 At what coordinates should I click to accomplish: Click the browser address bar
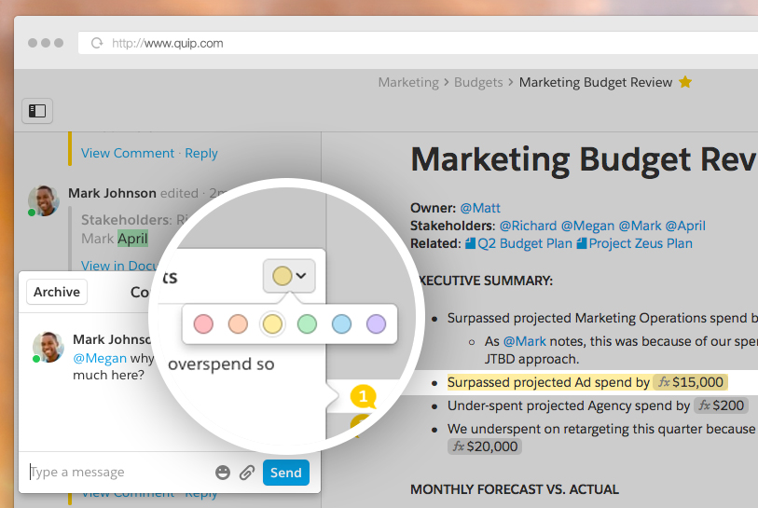pos(418,43)
